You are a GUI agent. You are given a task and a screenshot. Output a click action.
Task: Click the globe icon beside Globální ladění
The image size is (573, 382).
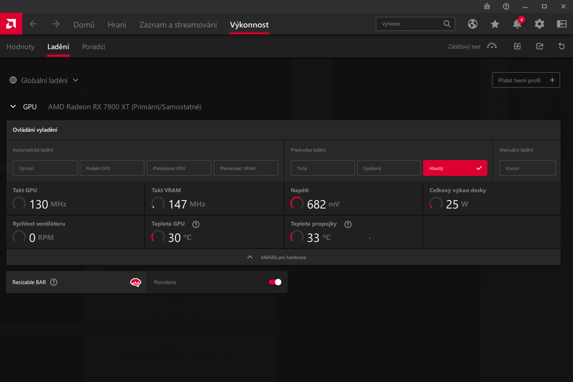coord(13,80)
